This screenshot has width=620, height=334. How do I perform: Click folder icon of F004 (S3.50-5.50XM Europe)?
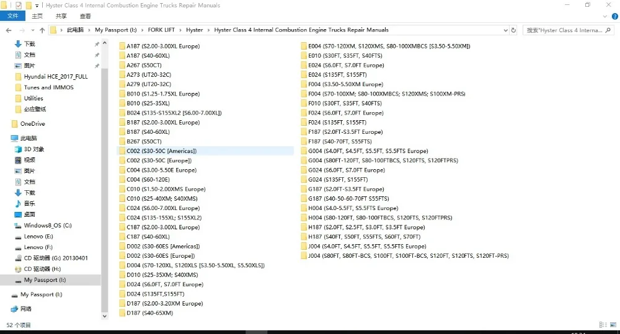tap(304, 84)
